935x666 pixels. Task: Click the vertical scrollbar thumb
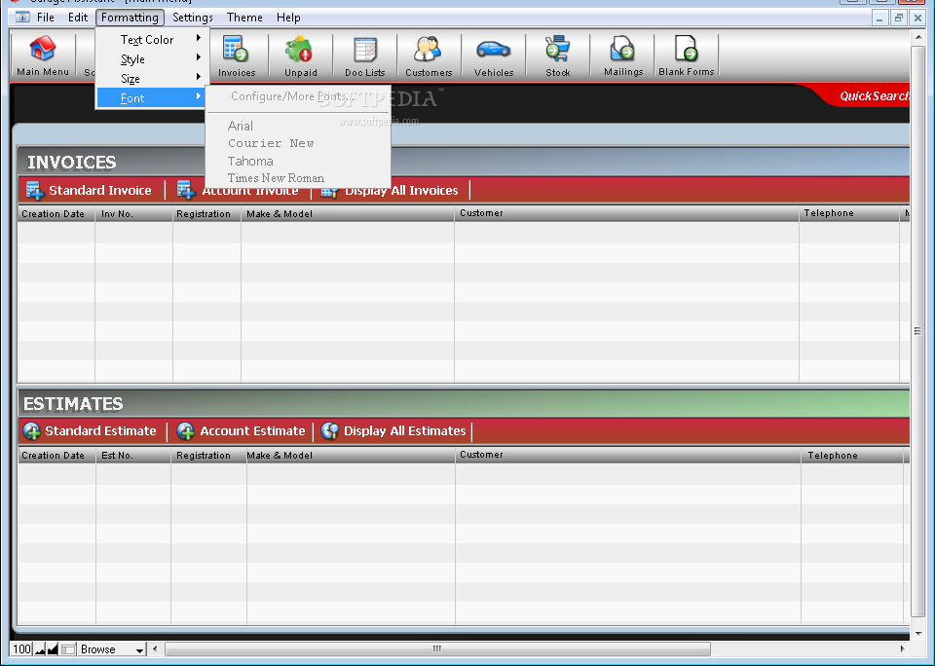coord(917,330)
